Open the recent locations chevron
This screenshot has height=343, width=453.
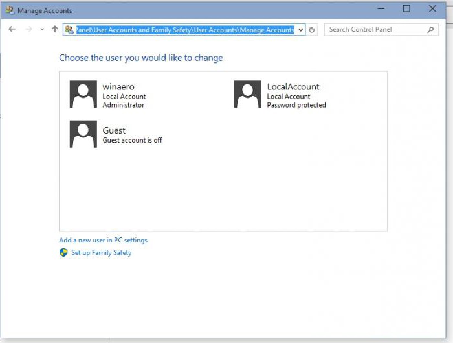click(x=42, y=29)
